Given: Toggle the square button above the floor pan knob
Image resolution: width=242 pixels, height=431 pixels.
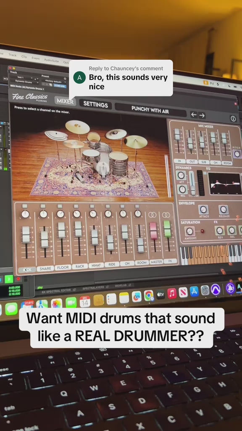Looking at the screenshot, I should click(x=60, y=206).
